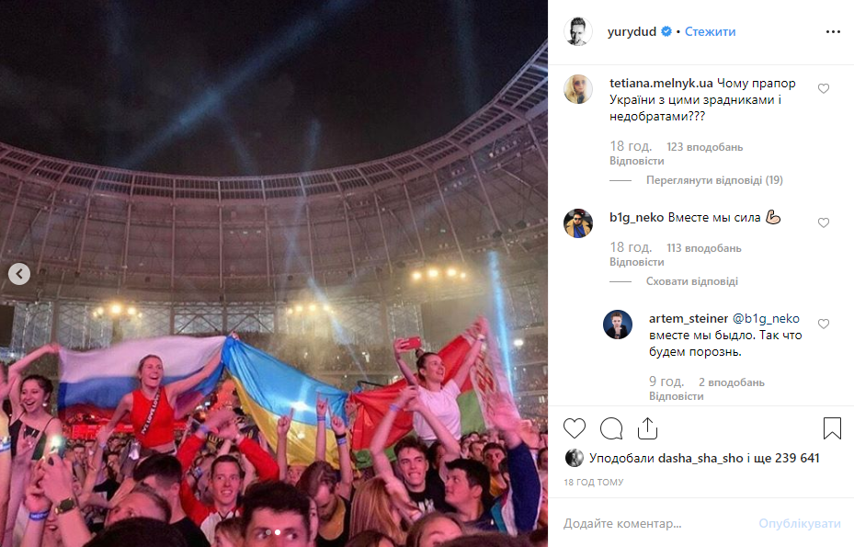
Task: Like the artem_steiner reply
Action: click(x=824, y=325)
